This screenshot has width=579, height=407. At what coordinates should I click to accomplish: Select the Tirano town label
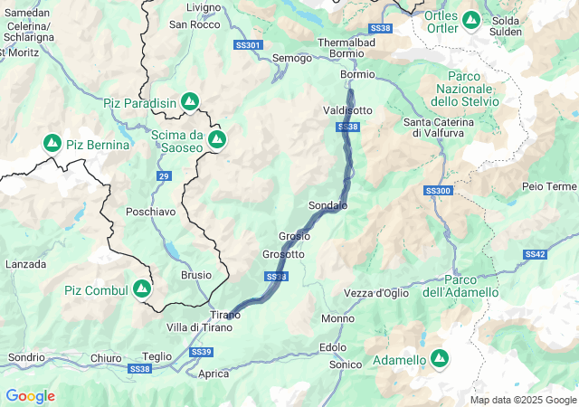(x=225, y=315)
